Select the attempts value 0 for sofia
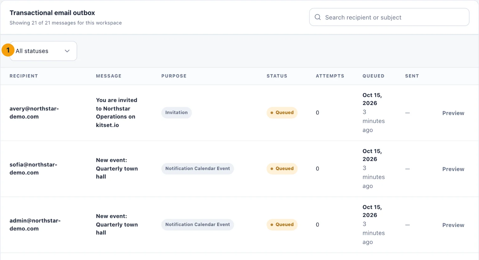 pyautogui.click(x=317, y=169)
